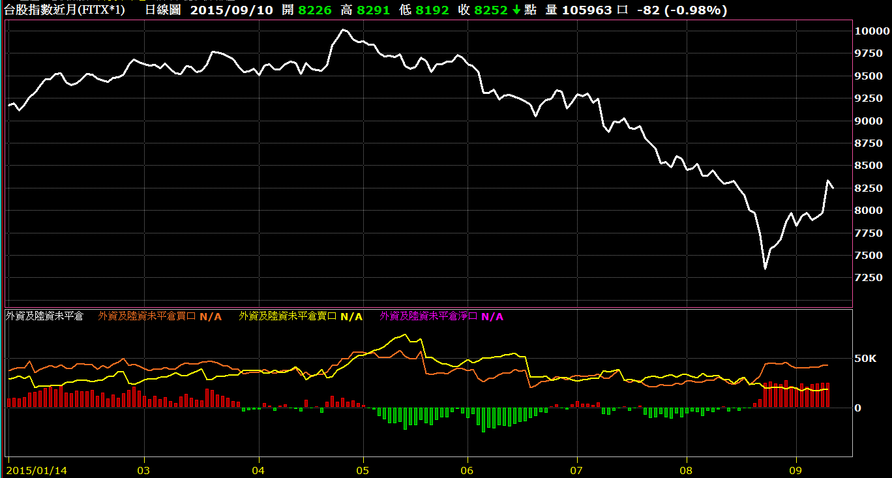Click the 7250 price axis label
This screenshot has height=478, width=892.
coord(869,278)
